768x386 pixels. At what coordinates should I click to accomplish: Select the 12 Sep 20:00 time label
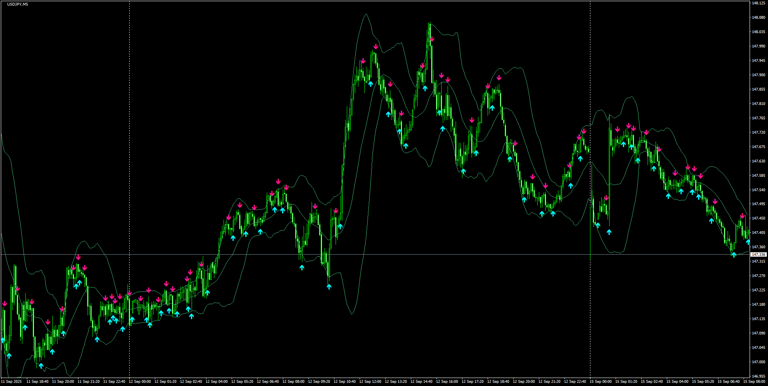click(x=524, y=382)
